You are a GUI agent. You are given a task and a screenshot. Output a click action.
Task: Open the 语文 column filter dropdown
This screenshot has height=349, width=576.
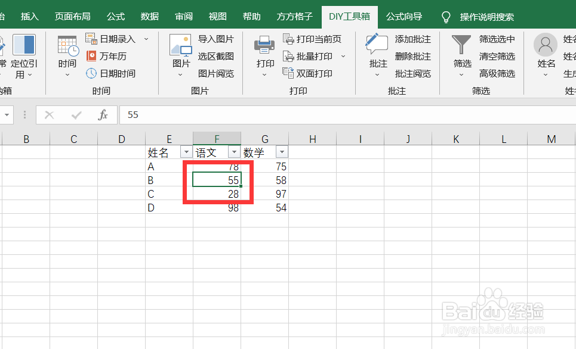234,152
